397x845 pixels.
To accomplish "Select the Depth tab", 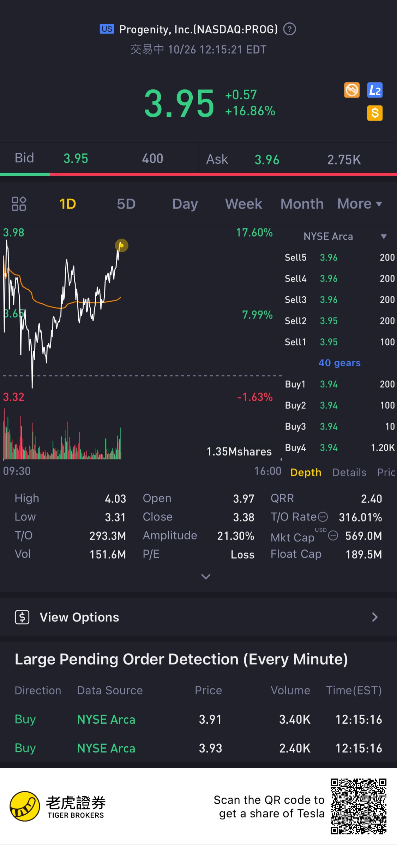I will click(306, 472).
